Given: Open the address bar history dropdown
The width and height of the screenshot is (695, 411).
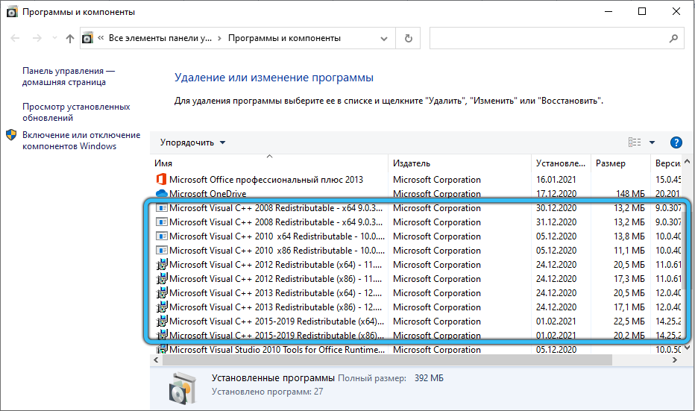Looking at the screenshot, I should click(x=386, y=38).
